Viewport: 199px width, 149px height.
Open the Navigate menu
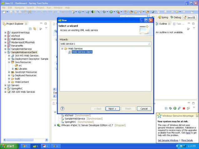[x=19, y=7]
